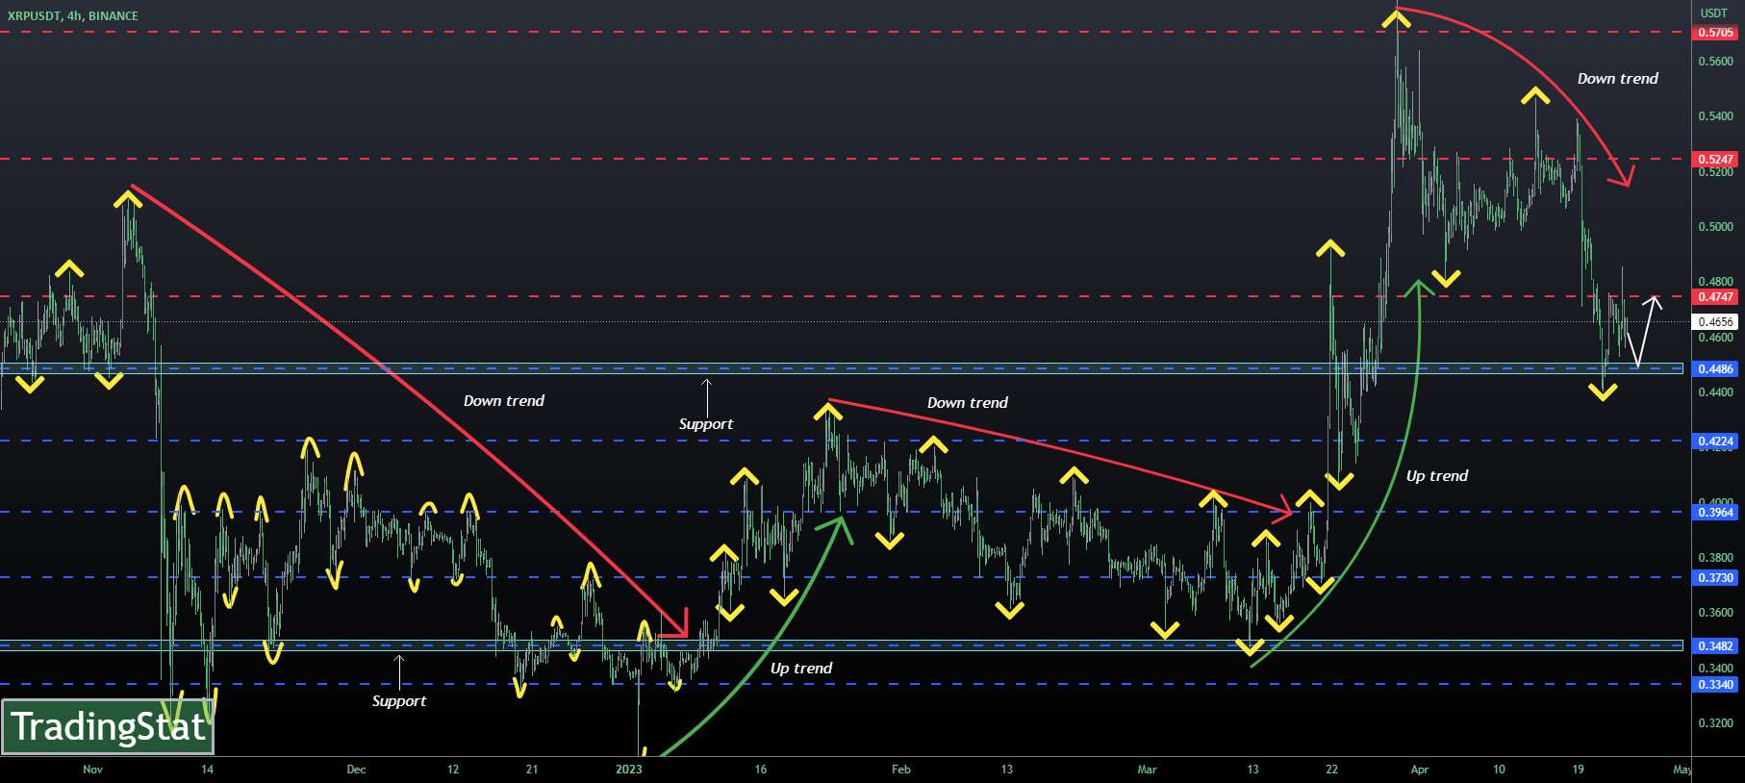The width and height of the screenshot is (1745, 783).
Task: Click the 0.5600 price axis value
Action: click(1715, 62)
